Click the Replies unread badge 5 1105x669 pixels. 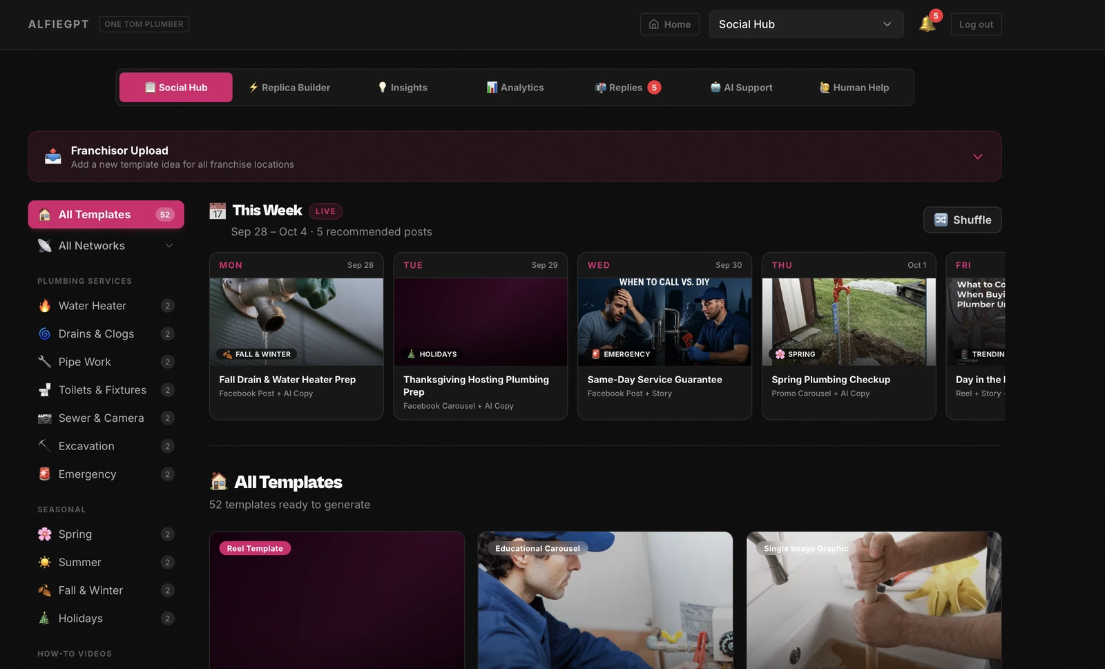(654, 88)
